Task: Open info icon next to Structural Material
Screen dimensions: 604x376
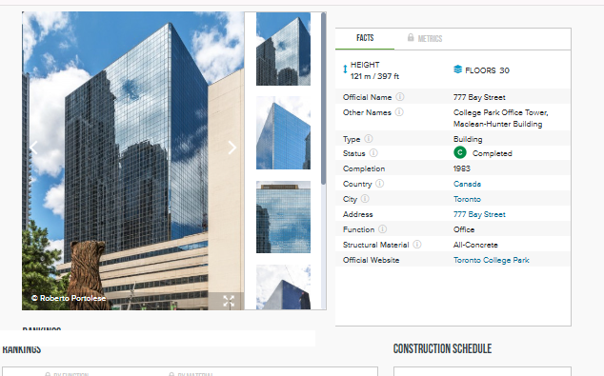Action: click(417, 244)
